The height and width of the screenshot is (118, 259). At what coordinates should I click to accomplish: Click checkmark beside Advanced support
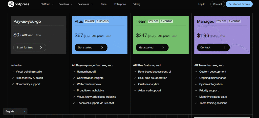coord(135,90)
